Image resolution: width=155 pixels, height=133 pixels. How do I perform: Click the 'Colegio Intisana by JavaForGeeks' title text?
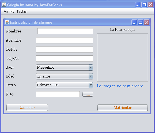pos(35,5)
